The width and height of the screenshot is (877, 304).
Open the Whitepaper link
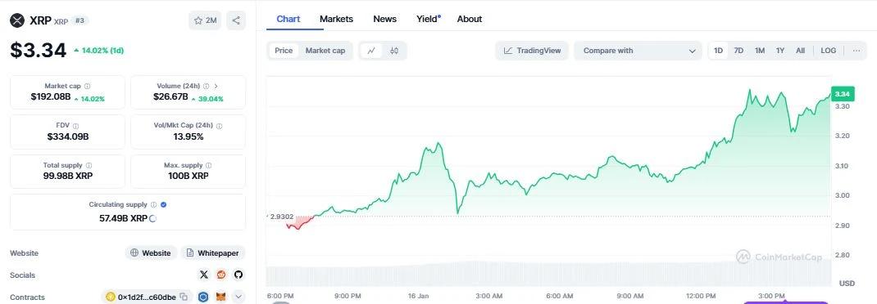point(212,253)
